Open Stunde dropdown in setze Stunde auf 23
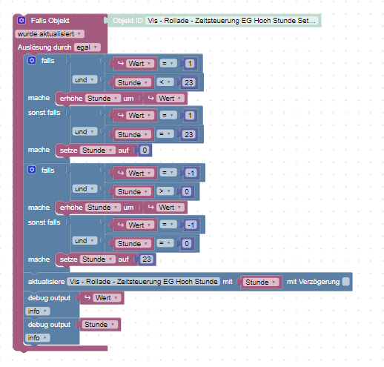 point(98,259)
